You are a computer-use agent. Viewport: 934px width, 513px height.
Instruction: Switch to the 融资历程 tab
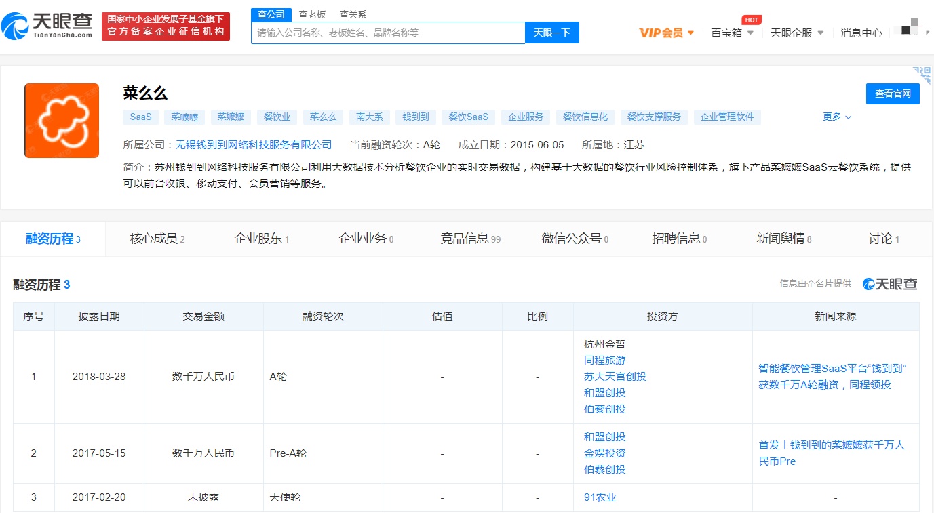pos(53,239)
